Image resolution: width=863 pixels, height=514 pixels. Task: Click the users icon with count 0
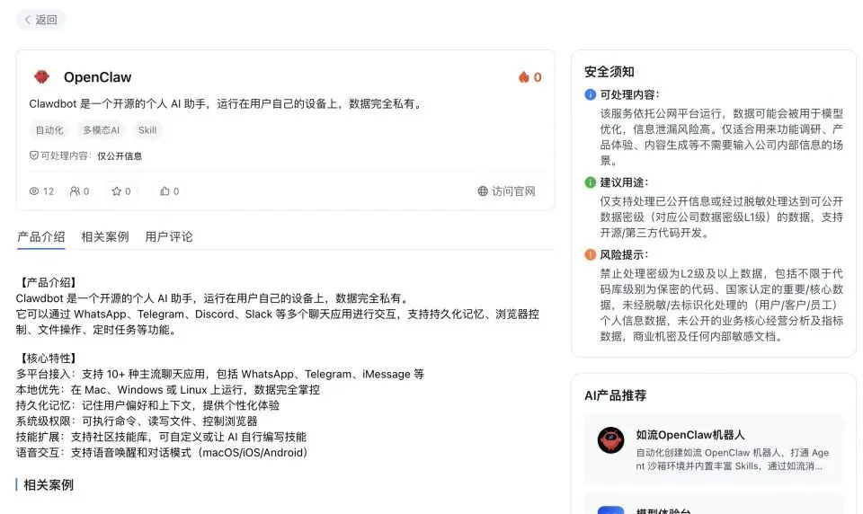(x=75, y=191)
